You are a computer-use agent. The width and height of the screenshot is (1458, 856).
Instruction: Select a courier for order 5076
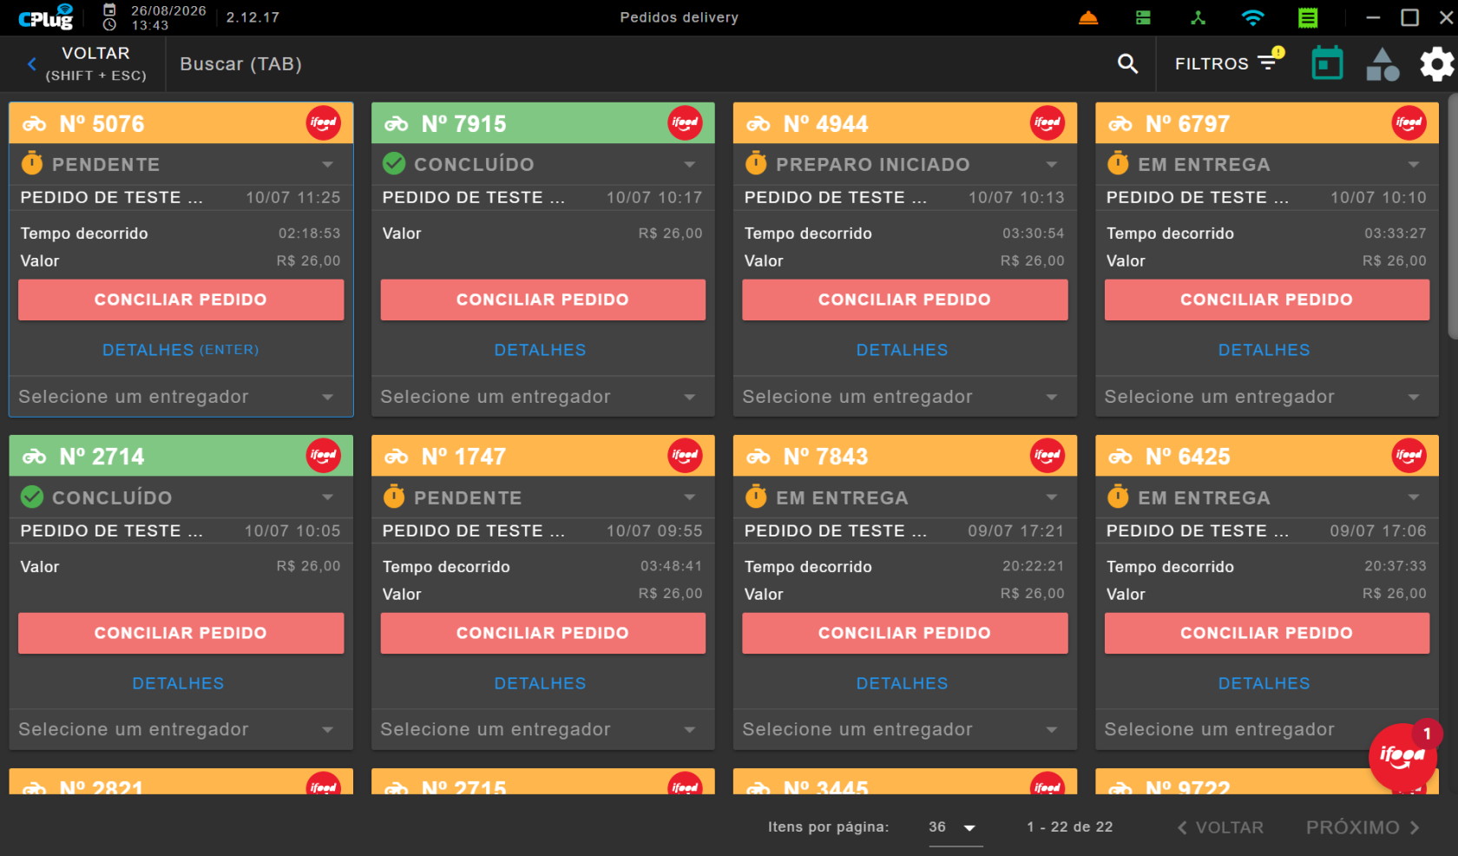(181, 397)
